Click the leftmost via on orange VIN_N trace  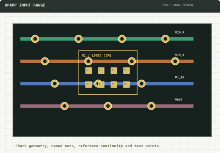click(x=45, y=61)
